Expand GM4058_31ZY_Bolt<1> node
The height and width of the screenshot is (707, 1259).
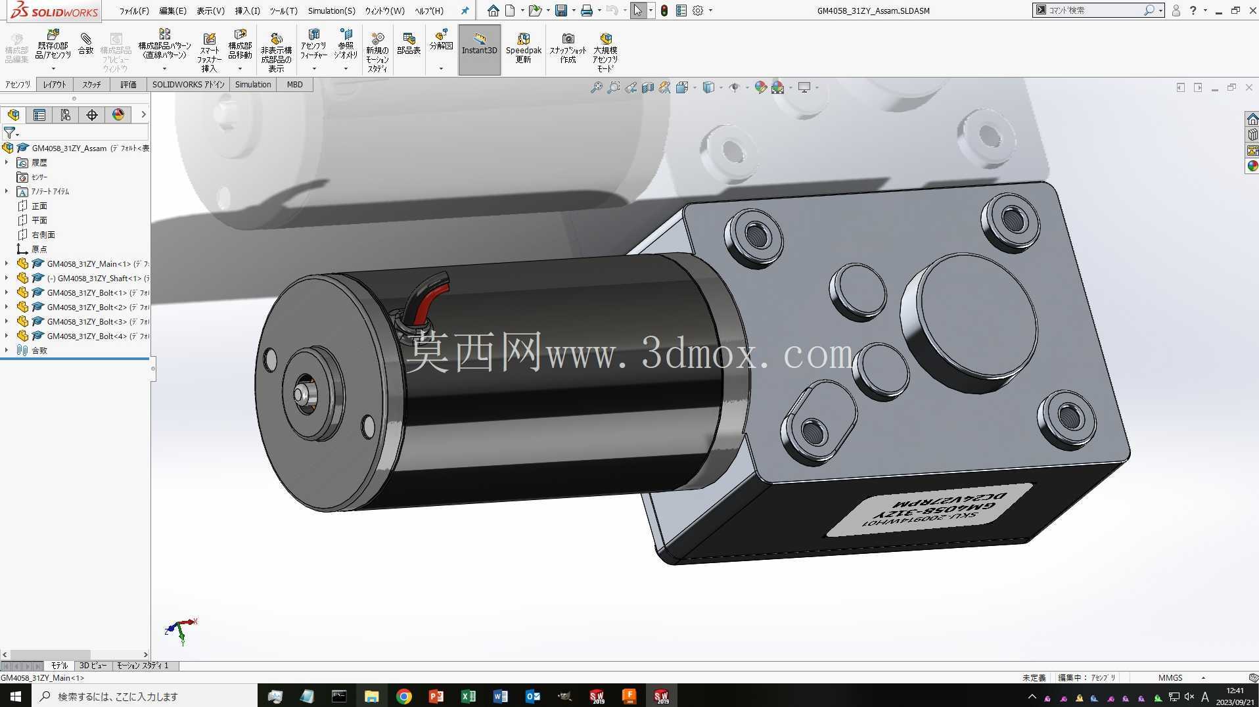[x=7, y=292]
